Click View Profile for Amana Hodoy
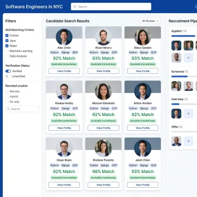Image resolution: width=197 pixels, height=197 pixels. coord(64,128)
